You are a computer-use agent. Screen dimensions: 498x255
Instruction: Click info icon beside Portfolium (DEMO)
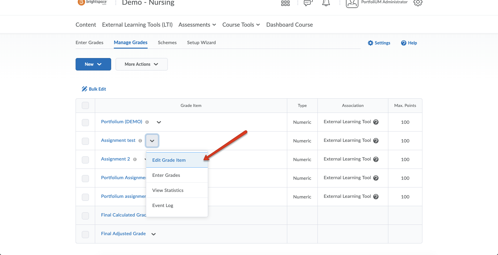point(147,122)
